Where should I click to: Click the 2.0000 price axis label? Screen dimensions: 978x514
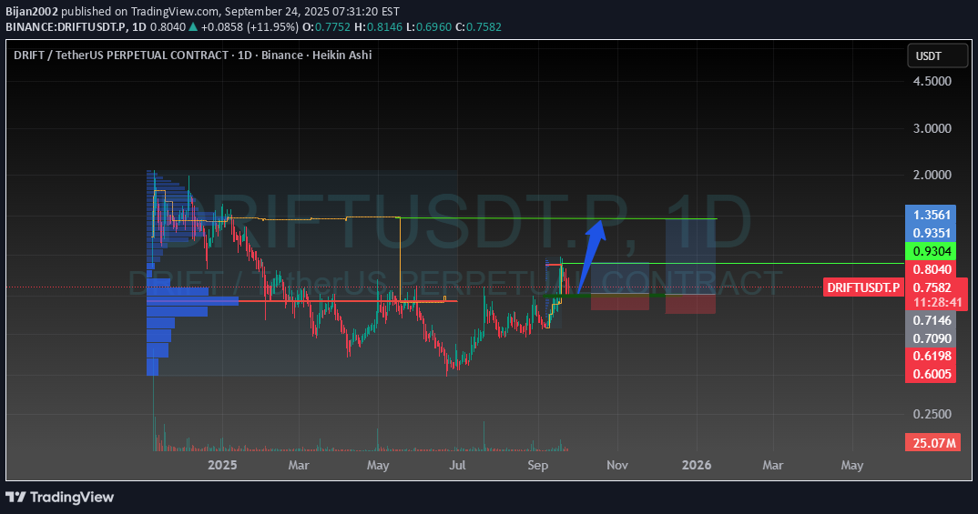(932, 175)
